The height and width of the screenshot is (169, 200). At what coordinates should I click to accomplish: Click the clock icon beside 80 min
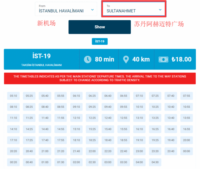click(x=88, y=59)
